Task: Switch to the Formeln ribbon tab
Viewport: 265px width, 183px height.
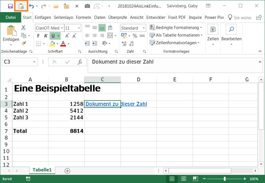Action: [83, 17]
